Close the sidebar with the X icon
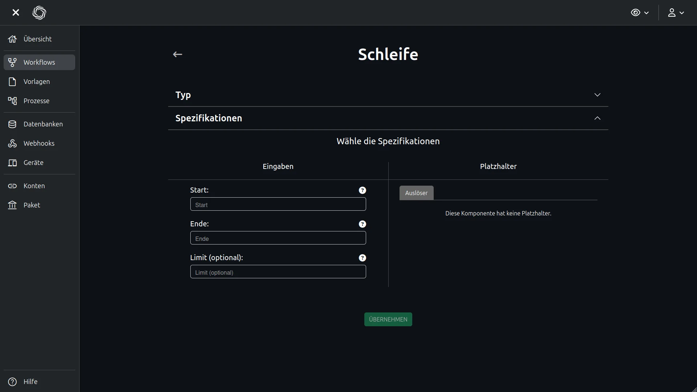 [16, 13]
